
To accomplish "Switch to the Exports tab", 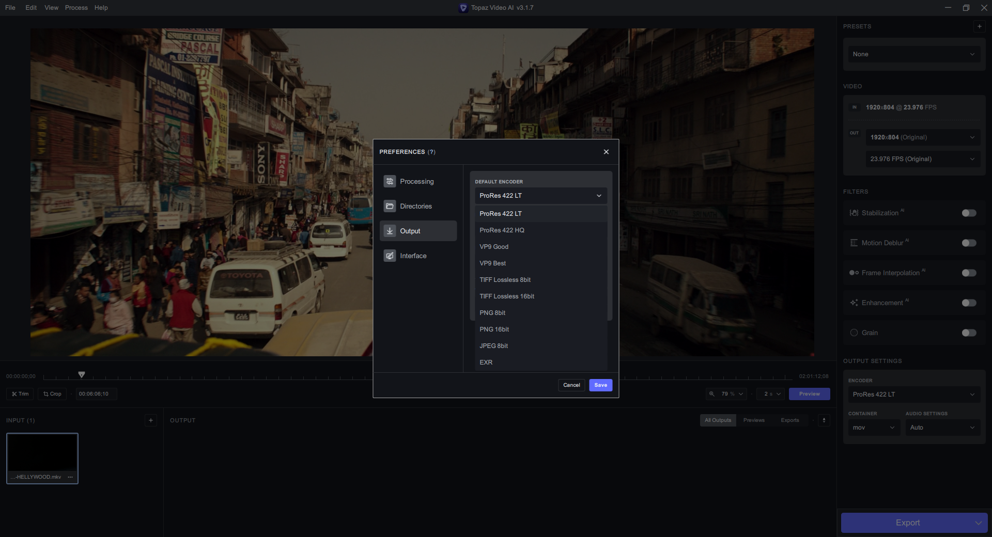I will 789,420.
